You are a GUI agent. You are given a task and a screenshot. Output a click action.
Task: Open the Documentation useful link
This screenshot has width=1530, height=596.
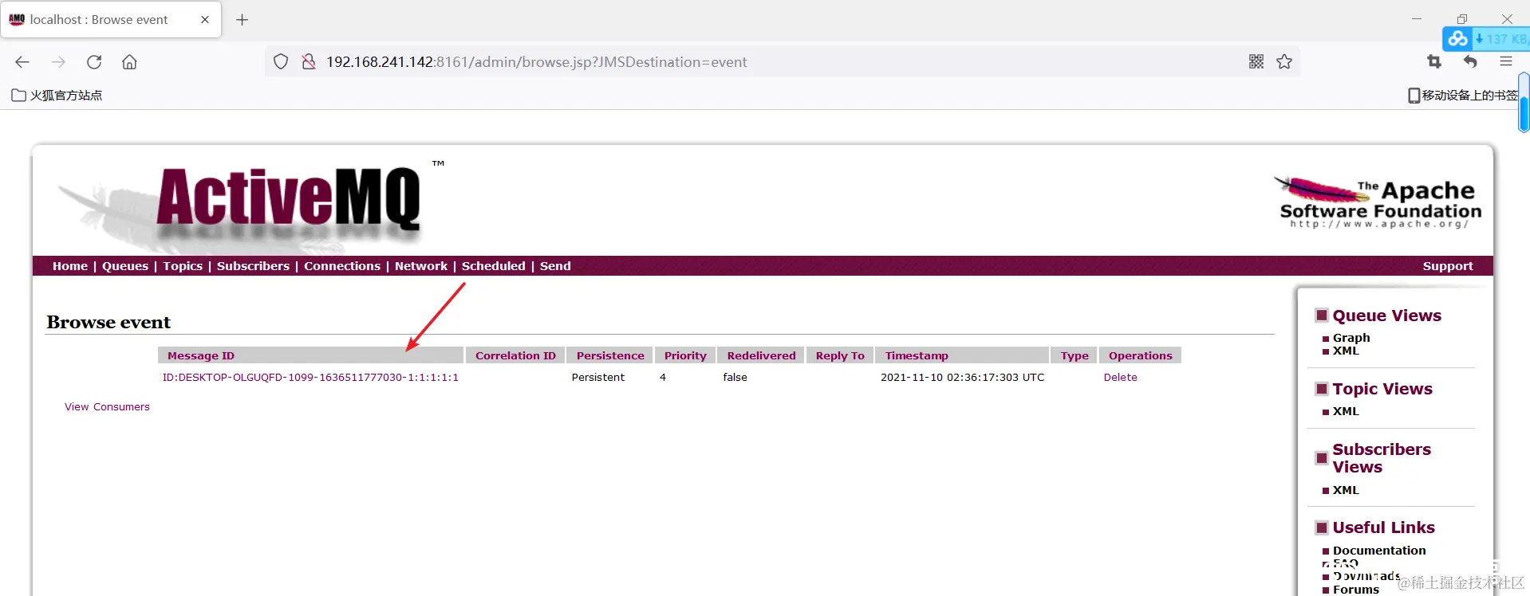[x=1379, y=551]
